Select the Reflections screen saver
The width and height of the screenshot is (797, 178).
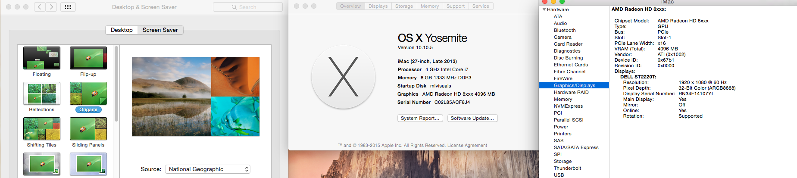click(x=42, y=97)
